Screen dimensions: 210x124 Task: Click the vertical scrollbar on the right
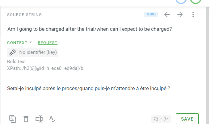[208, 66]
